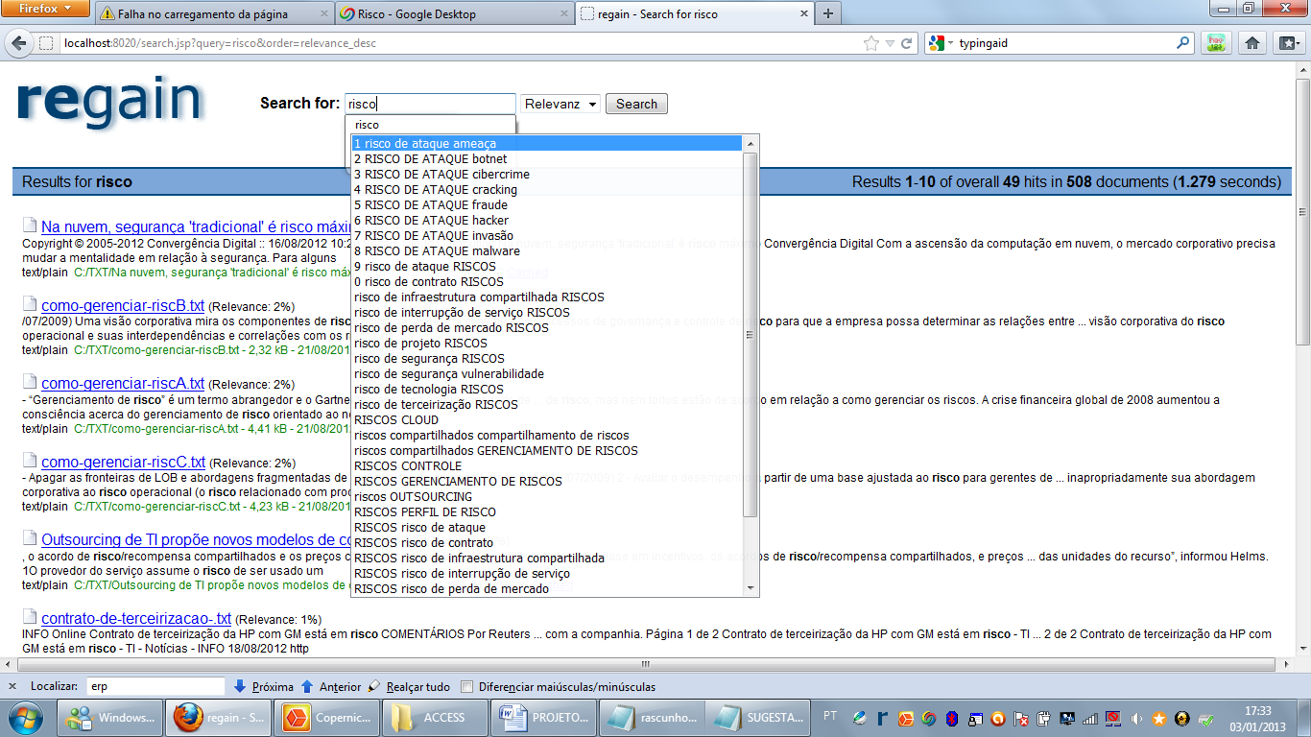Click the Action Center flag tray icon
1311x737 pixels.
point(1021,718)
